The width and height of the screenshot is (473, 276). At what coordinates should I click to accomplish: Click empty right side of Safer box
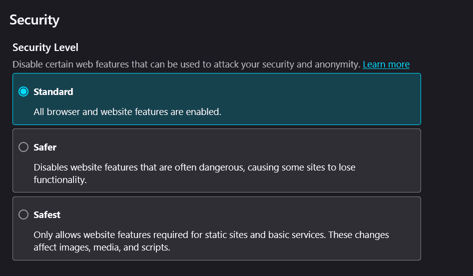390,150
